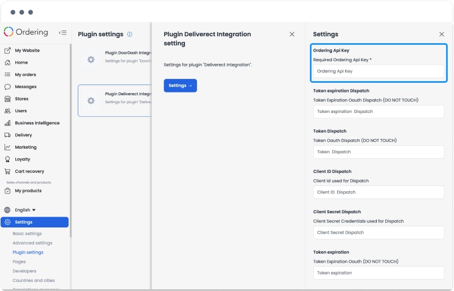Open Stores in sidebar
The width and height of the screenshot is (454, 291).
[x=22, y=99]
